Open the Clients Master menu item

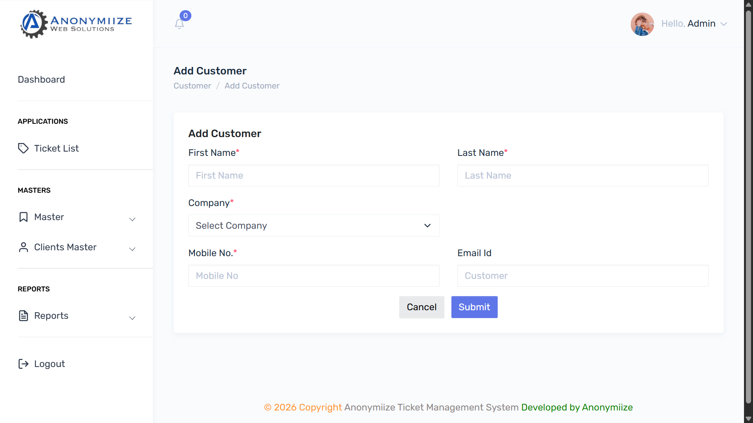click(x=65, y=247)
